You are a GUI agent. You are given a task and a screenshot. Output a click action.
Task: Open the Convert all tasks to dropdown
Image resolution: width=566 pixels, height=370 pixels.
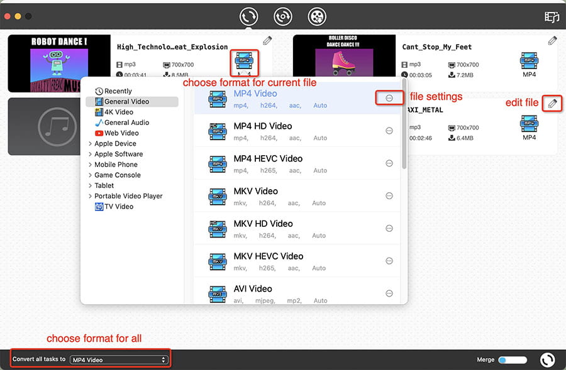[119, 359]
